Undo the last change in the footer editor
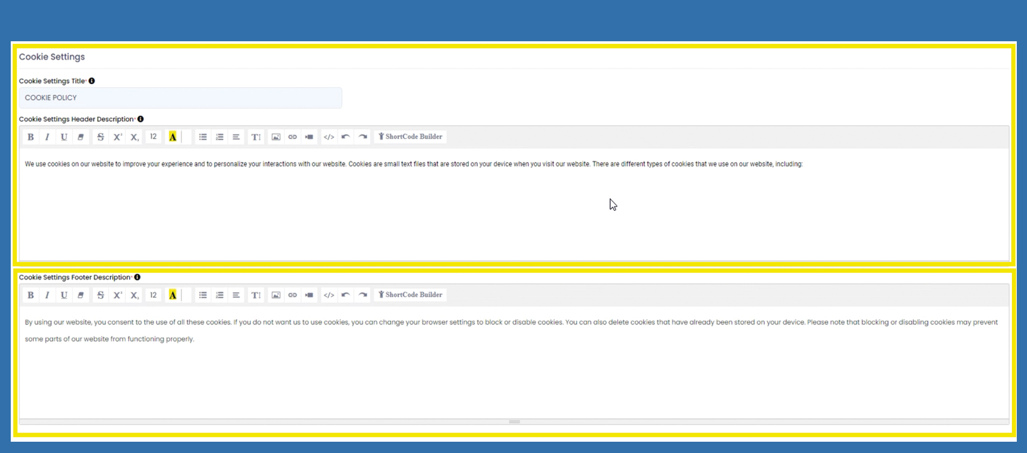 (346, 295)
